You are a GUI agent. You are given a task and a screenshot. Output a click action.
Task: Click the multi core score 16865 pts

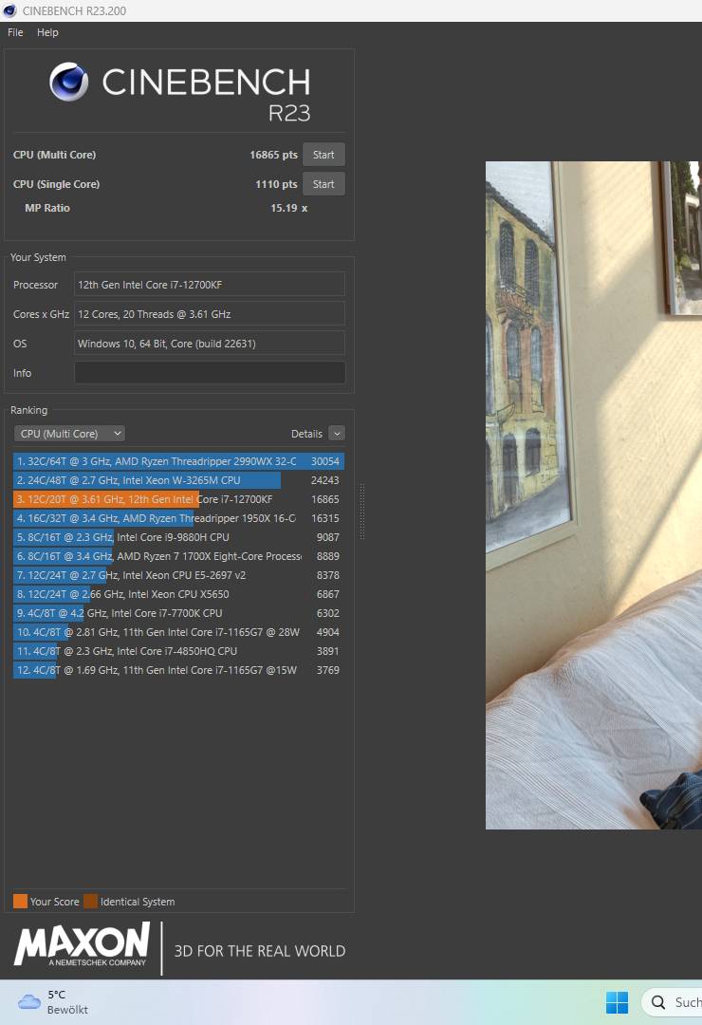273,155
